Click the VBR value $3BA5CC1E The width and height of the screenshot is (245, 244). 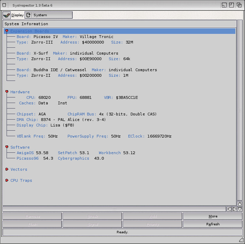pyautogui.click(x=127, y=97)
